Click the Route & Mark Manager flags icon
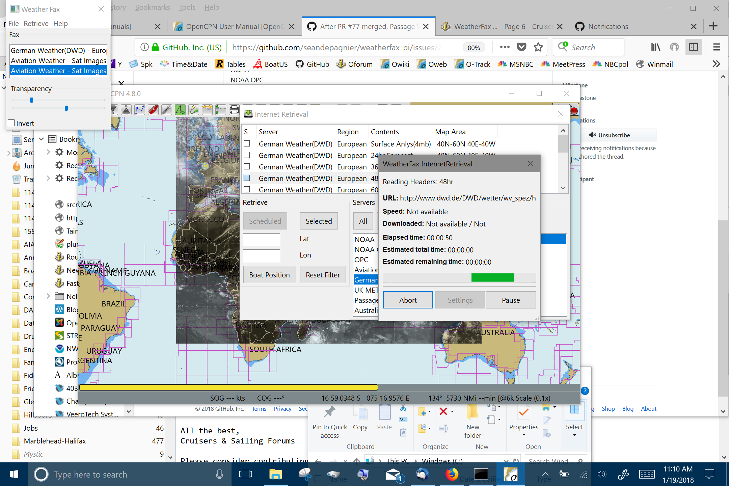This screenshot has height=486, width=729. (194, 110)
